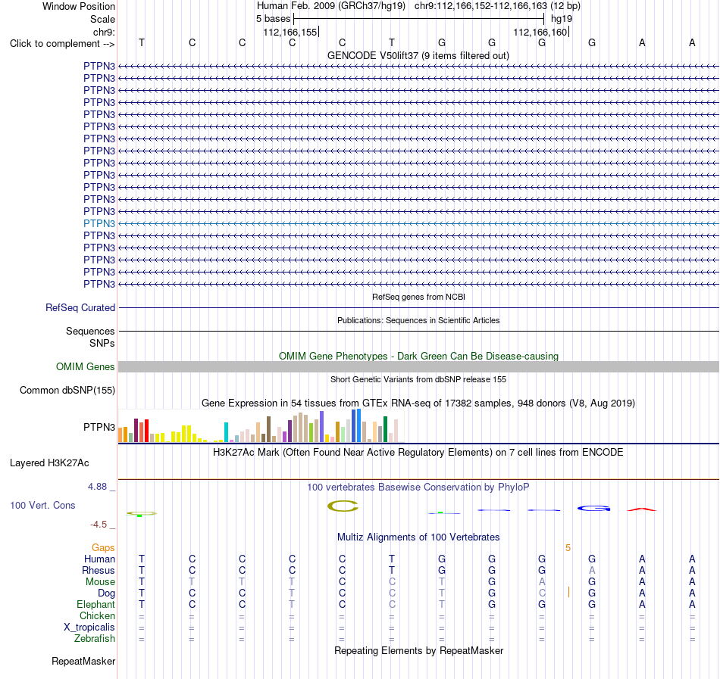Screen dimensions: 720x679
Task: Click the 'Sequences' track label
Action: tap(90, 331)
